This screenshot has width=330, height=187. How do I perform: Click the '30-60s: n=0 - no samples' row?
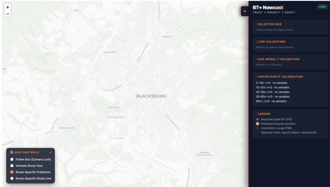pyautogui.click(x=273, y=97)
